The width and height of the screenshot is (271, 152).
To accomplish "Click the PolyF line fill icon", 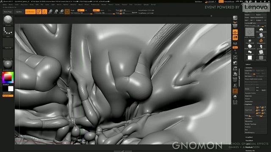I will tap(235, 80).
